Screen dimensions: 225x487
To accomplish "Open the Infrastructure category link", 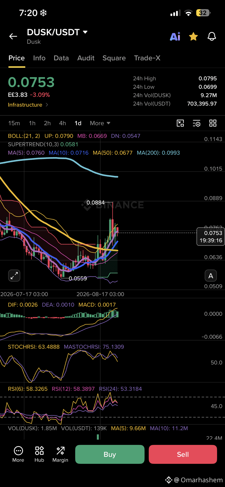I will pos(28,105).
